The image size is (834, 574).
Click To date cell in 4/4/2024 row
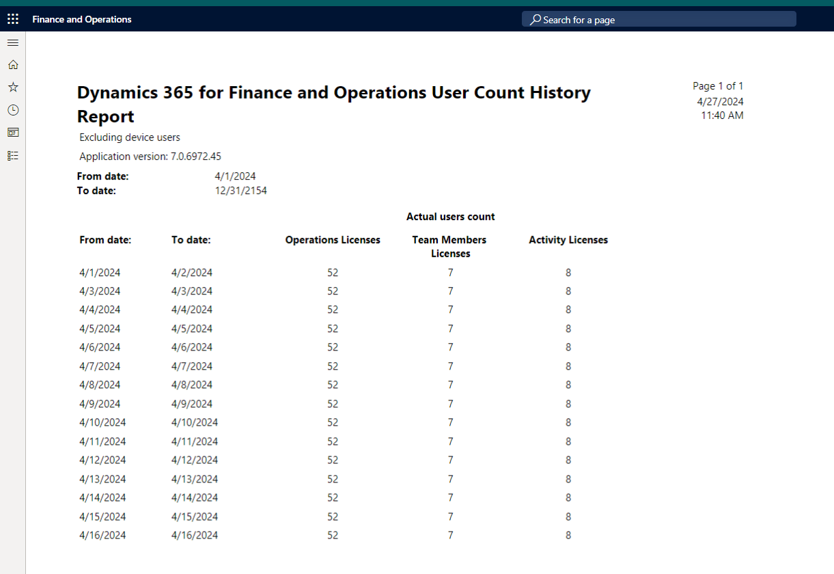coord(192,310)
